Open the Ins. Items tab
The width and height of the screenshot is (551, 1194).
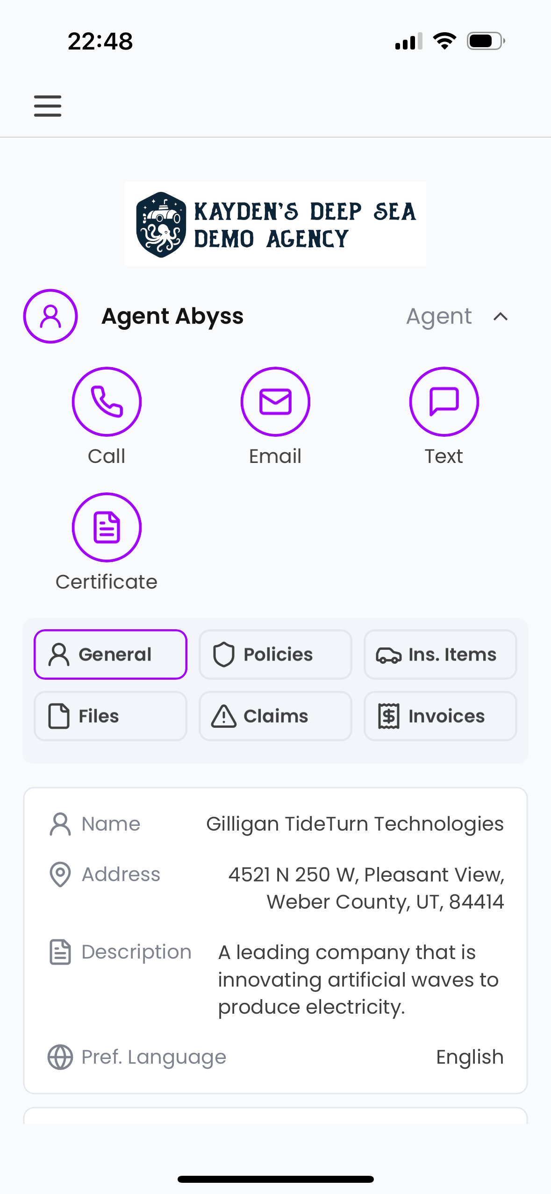pyautogui.click(x=440, y=654)
